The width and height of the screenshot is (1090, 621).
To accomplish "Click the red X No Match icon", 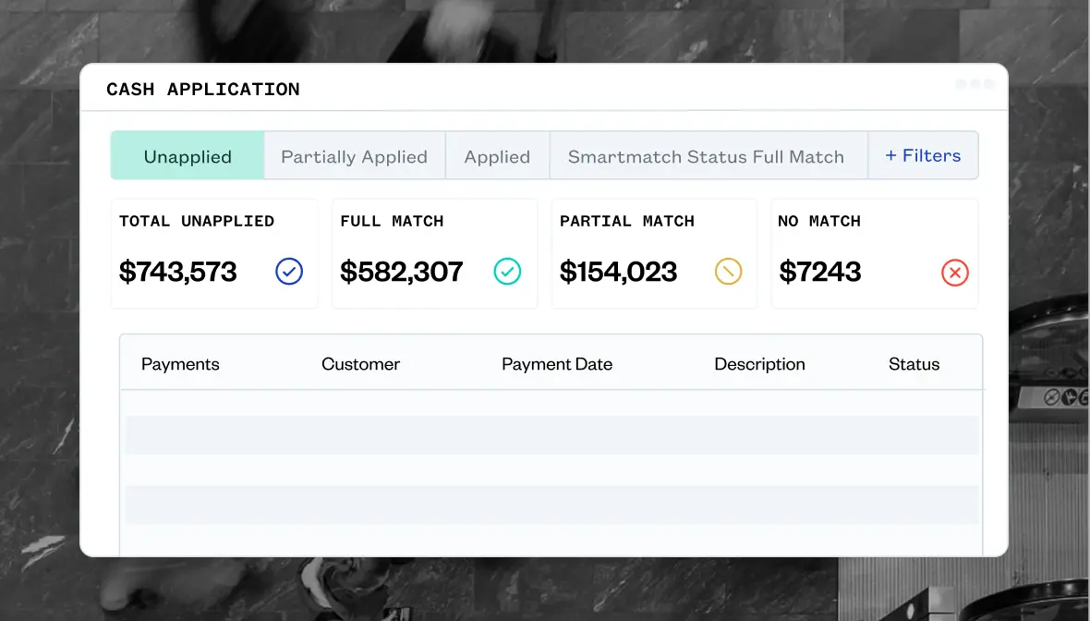I will tap(954, 273).
